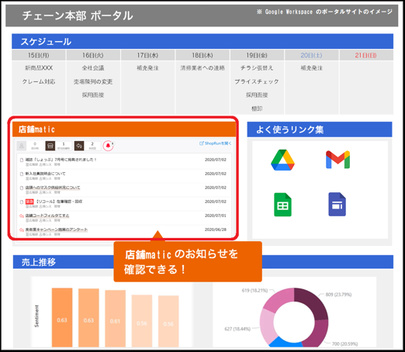
Task: Select the 18日(木) schedule column header
Action: [202, 55]
